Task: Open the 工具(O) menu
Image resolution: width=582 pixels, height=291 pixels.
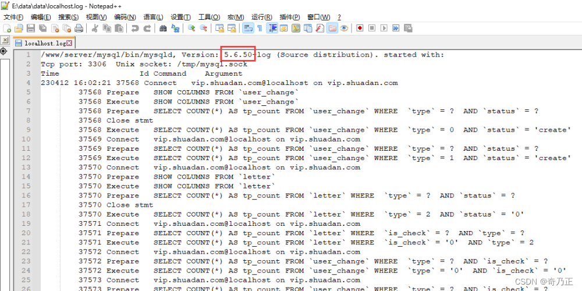Action: tap(209, 17)
